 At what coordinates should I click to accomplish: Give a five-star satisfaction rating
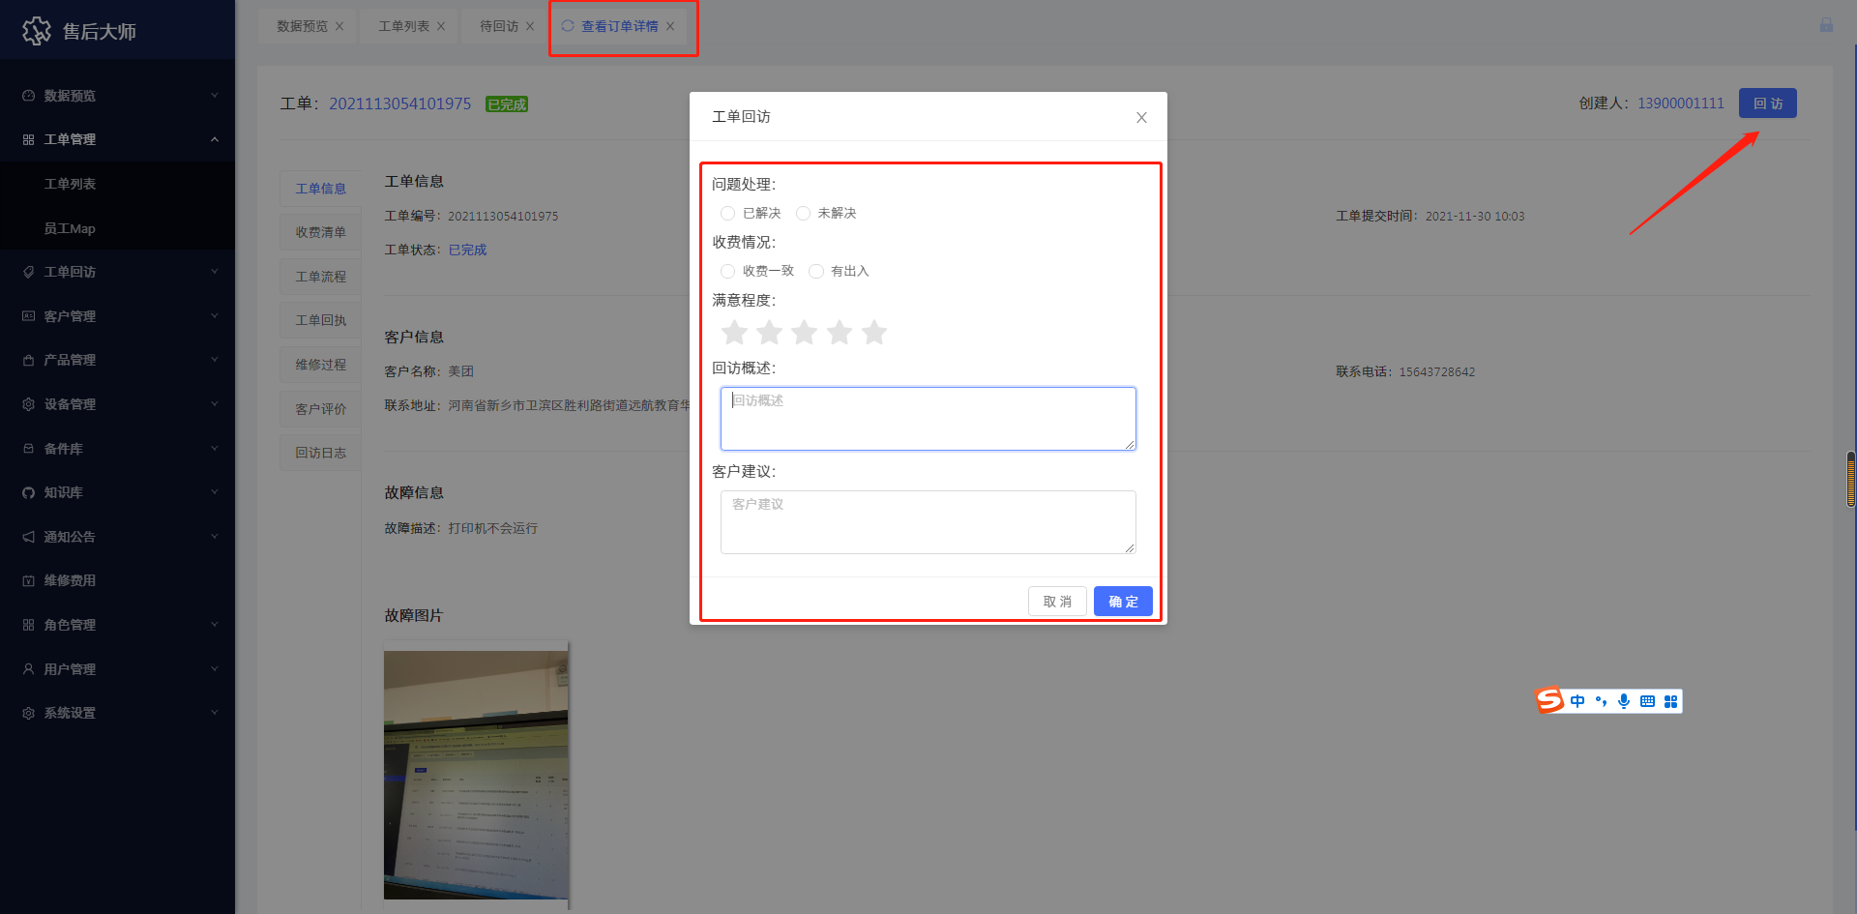[874, 332]
